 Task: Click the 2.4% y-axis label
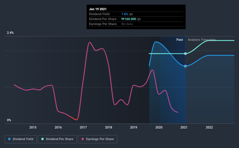tap(10, 33)
